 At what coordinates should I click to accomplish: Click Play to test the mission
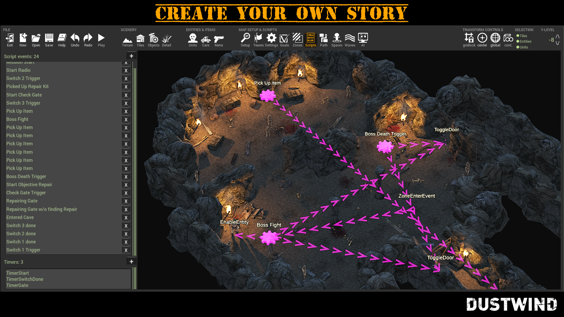[101, 39]
